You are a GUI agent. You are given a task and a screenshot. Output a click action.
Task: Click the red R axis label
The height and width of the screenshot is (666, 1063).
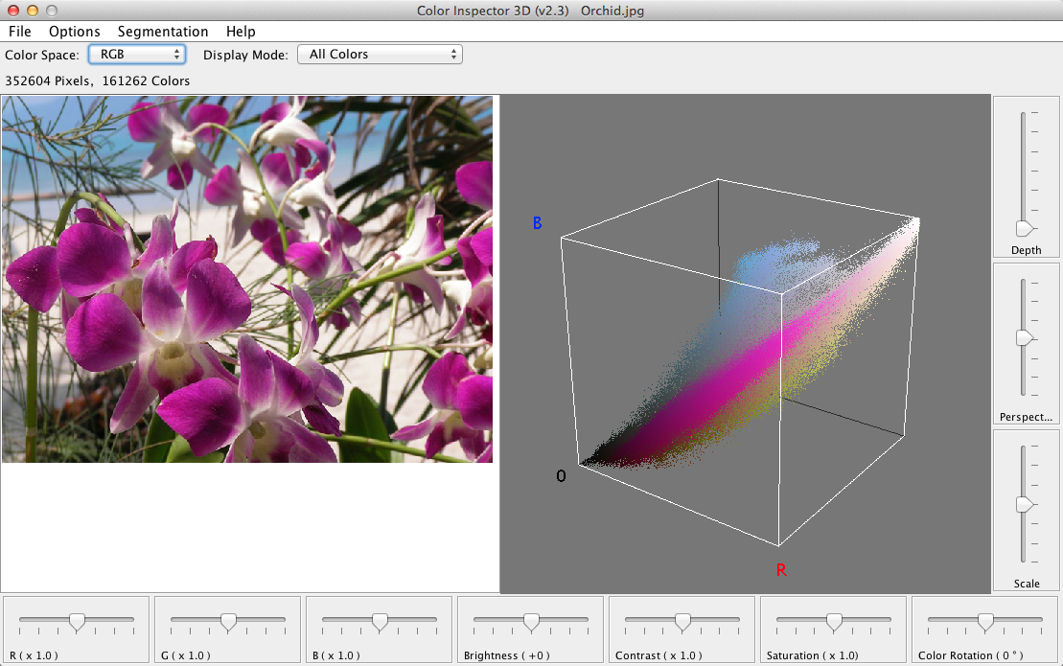(x=781, y=570)
